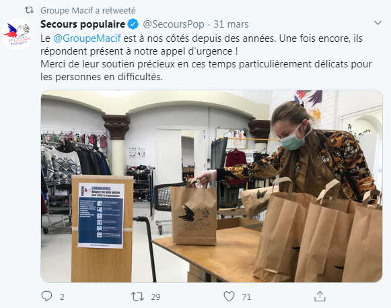Open the tweet date 31 mars
The image size is (391, 308).
coord(231,24)
